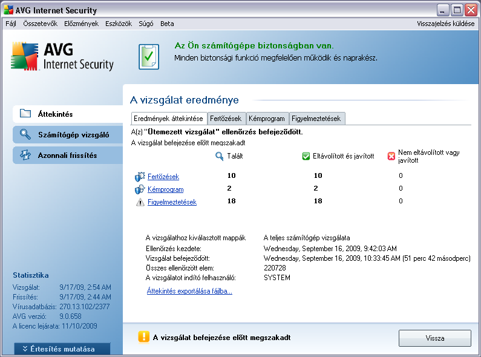This screenshot has height=357, width=481.
Task: Open the Összetevők menu
Action: click(x=40, y=24)
